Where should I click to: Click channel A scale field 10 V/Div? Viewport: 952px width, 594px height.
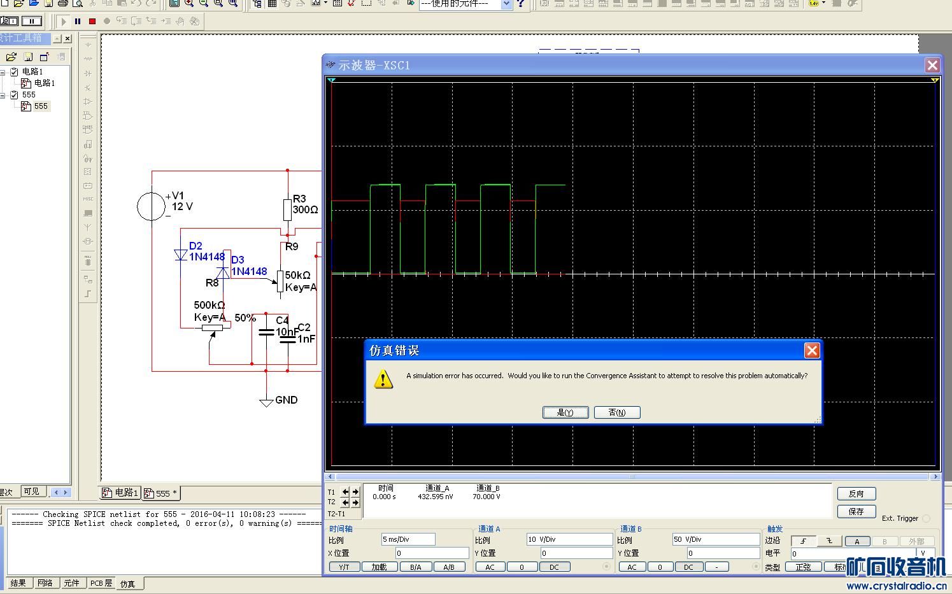click(x=570, y=539)
